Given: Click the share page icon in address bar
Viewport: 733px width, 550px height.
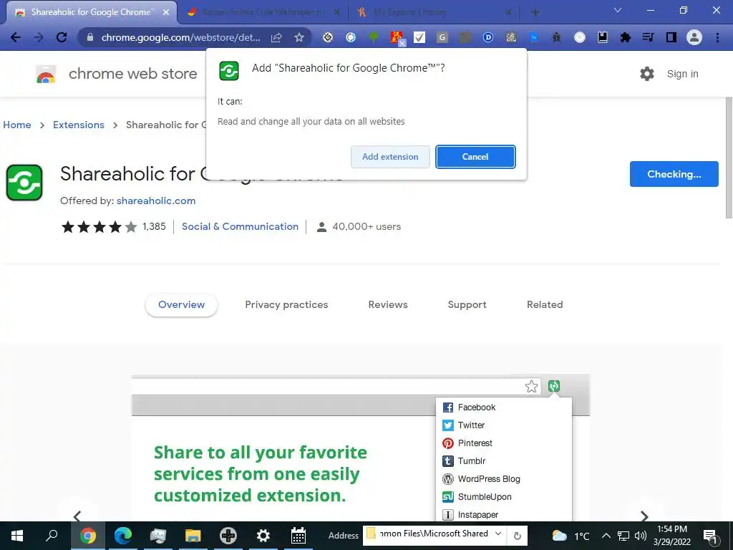Looking at the screenshot, I should pyautogui.click(x=276, y=37).
